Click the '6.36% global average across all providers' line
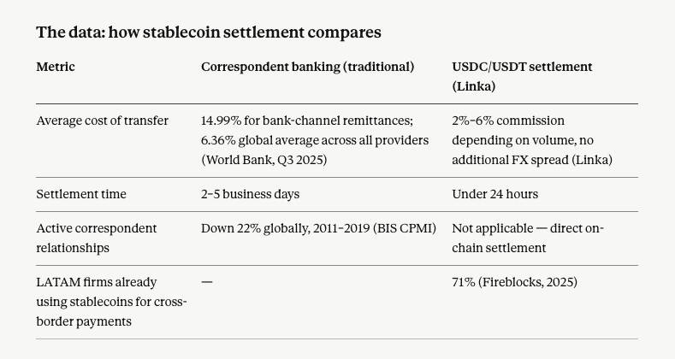 (315, 140)
